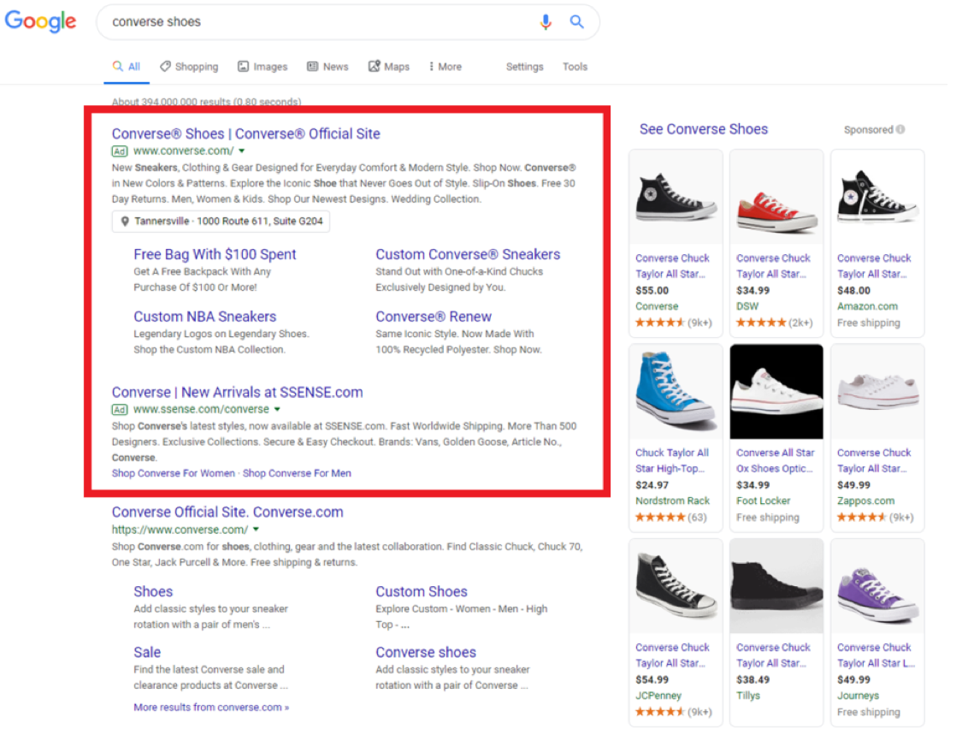Expand the arrow beside www.ssense.com/converse
962x729 pixels.
click(277, 409)
